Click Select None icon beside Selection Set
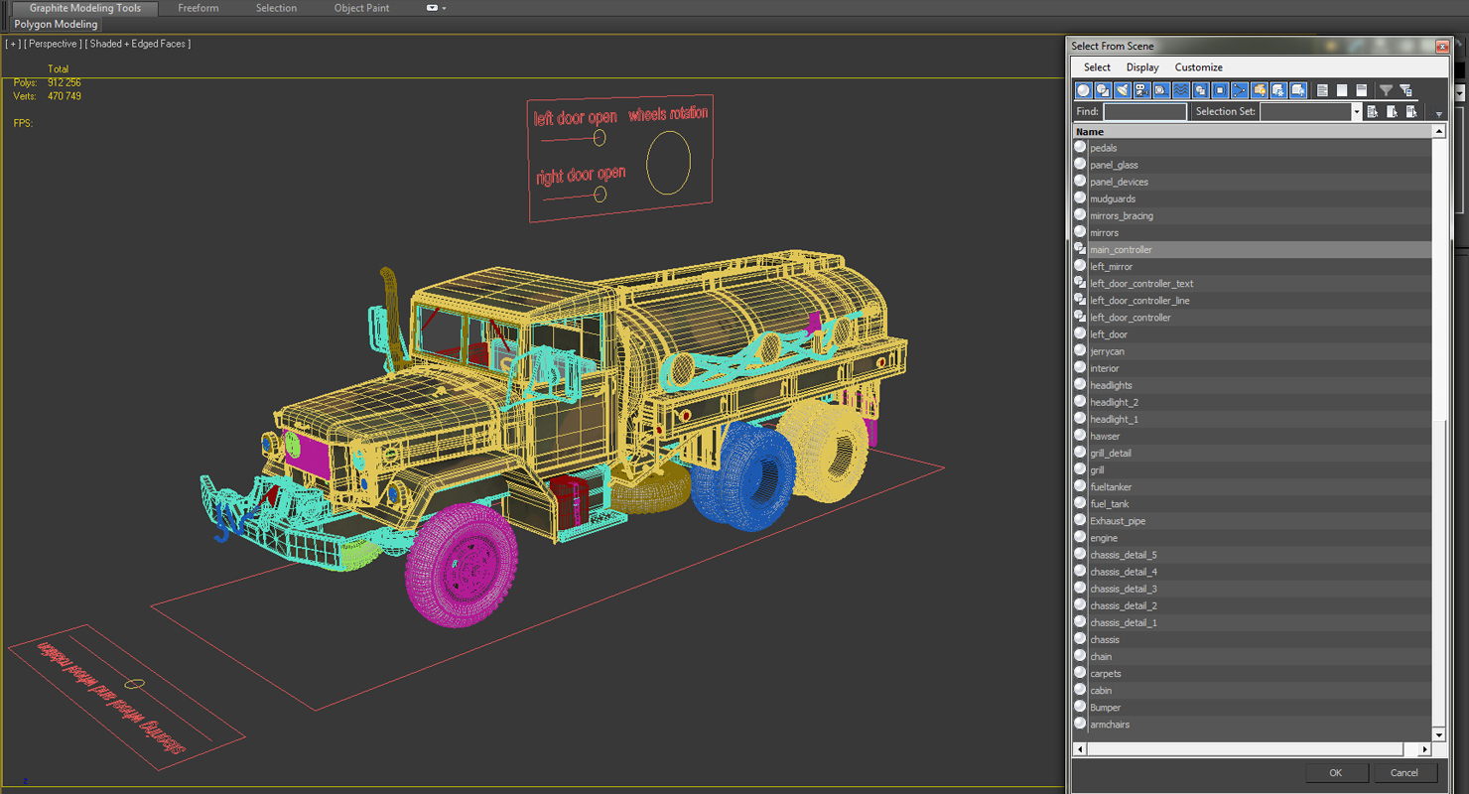 (1393, 111)
